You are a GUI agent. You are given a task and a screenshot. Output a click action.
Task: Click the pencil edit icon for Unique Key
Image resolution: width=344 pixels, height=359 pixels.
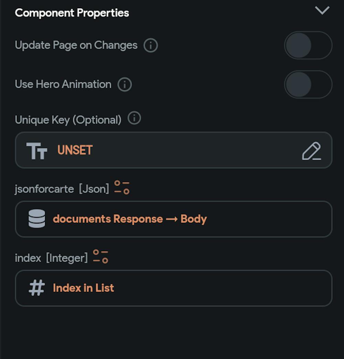point(311,151)
